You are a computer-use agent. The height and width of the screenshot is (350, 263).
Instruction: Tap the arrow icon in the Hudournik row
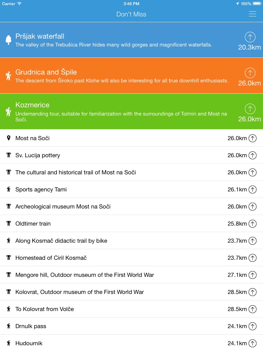pos(252,343)
